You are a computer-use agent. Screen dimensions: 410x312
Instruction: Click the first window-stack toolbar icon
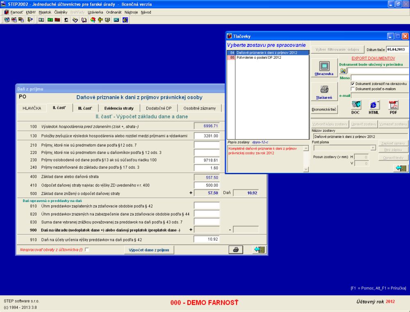coord(7,20)
